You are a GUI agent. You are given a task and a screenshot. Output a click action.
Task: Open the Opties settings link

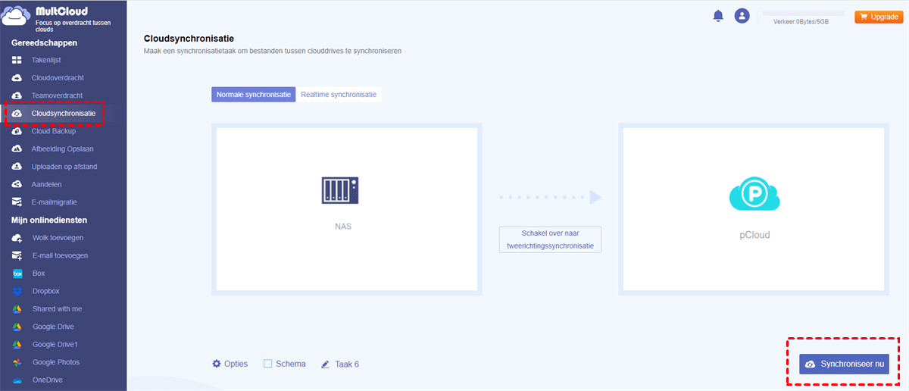coord(230,364)
